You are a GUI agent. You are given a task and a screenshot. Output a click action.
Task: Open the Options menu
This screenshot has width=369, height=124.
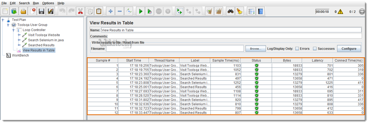[x=48, y=3]
